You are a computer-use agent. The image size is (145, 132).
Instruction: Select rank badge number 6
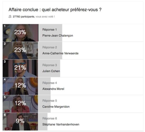pos(5,115)
